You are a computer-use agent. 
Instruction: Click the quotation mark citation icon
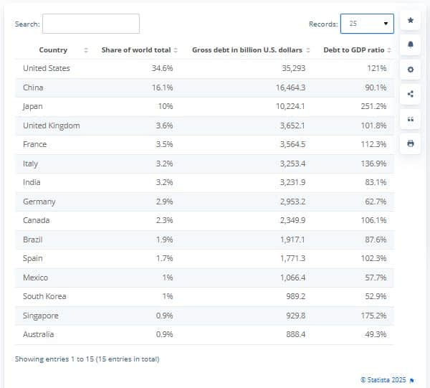411,119
